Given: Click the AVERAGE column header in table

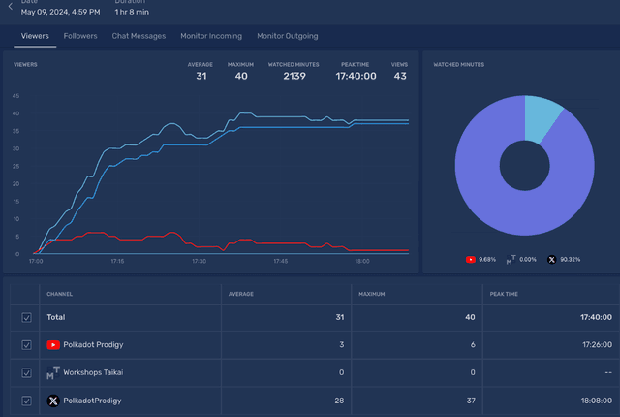Looking at the screenshot, I should [x=241, y=294].
